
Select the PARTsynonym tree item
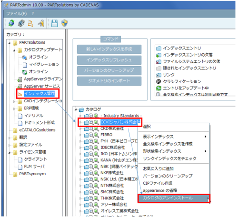(x=32, y=174)
